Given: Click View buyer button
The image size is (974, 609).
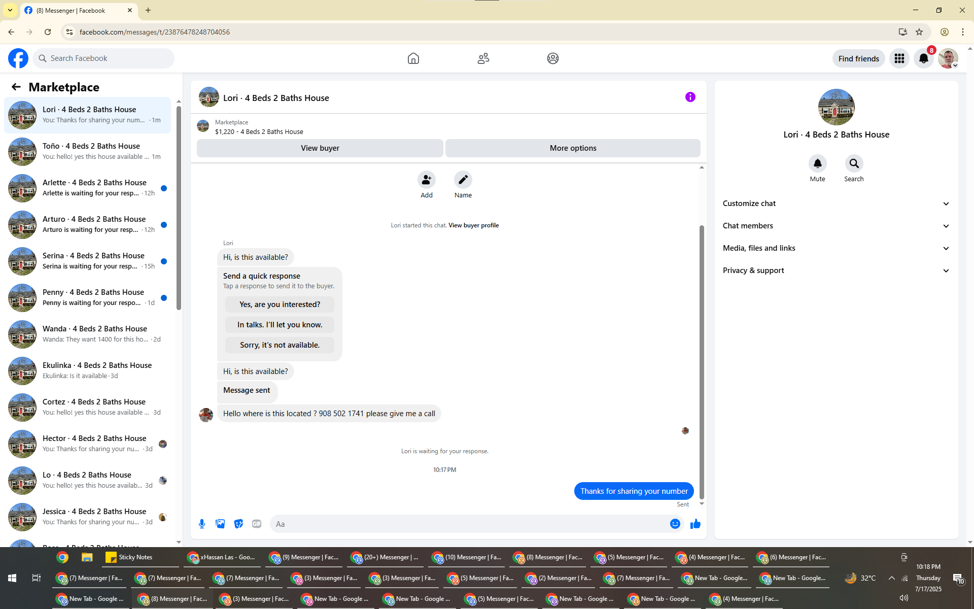Looking at the screenshot, I should (x=320, y=148).
